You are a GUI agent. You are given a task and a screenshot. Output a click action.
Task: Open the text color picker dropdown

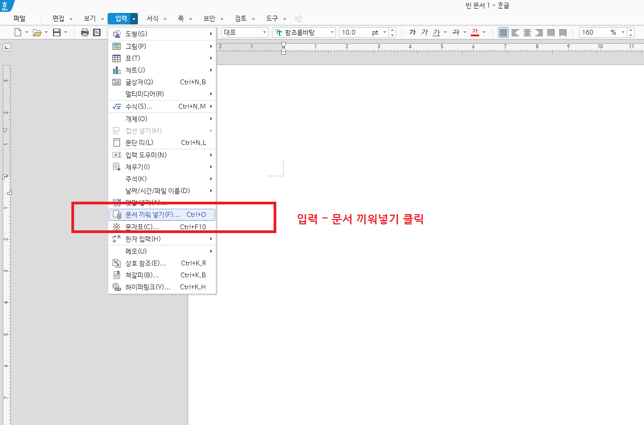click(483, 32)
